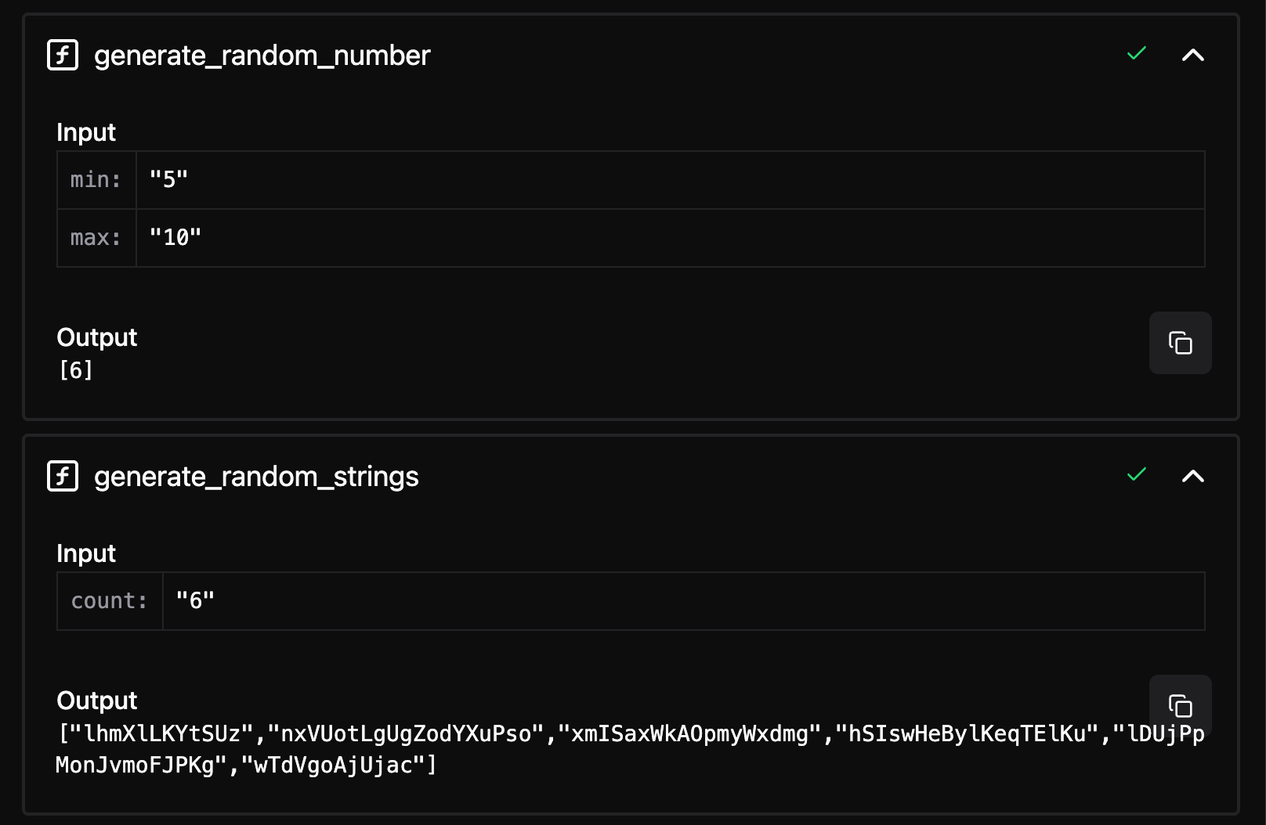This screenshot has width=1266, height=825.
Task: Click the generate_random_strings title
Action: pos(255,476)
